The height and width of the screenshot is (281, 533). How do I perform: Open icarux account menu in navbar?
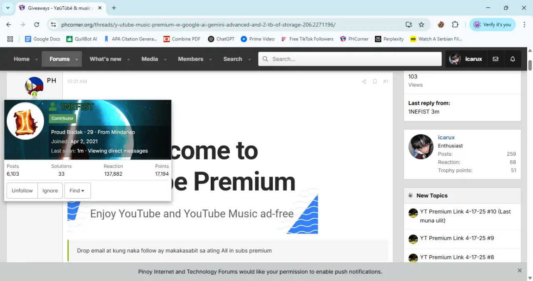[466, 59]
